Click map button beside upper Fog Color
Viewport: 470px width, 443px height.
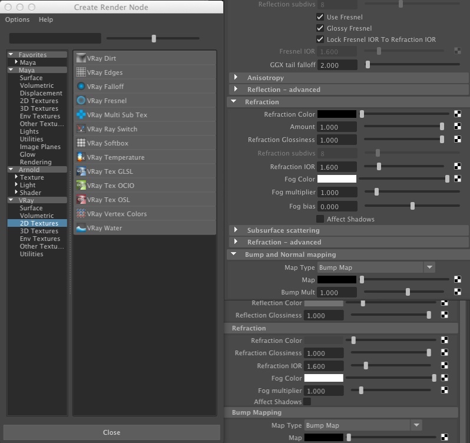point(458,178)
